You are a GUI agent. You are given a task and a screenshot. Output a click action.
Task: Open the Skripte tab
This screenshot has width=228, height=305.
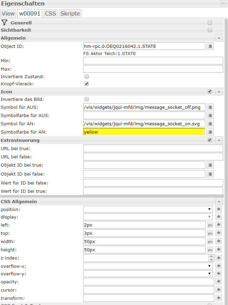click(70, 13)
